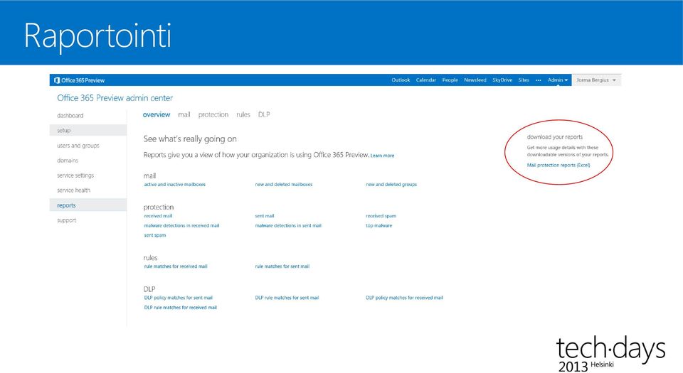Open rule matches for received mail
The image size is (683, 373).
(176, 266)
